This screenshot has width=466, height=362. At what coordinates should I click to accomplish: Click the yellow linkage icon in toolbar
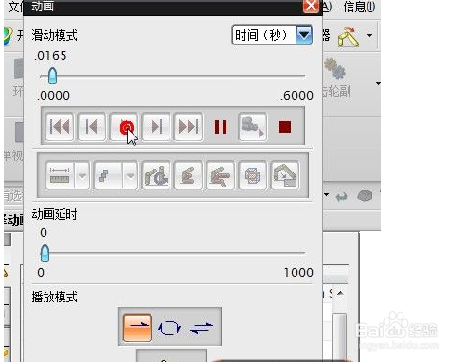coord(349,37)
